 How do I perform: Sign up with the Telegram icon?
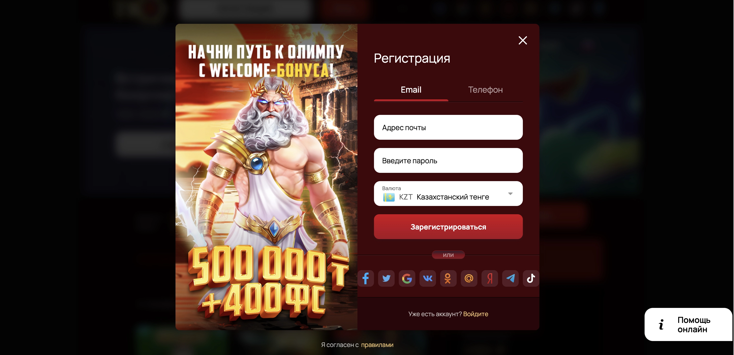pos(510,278)
